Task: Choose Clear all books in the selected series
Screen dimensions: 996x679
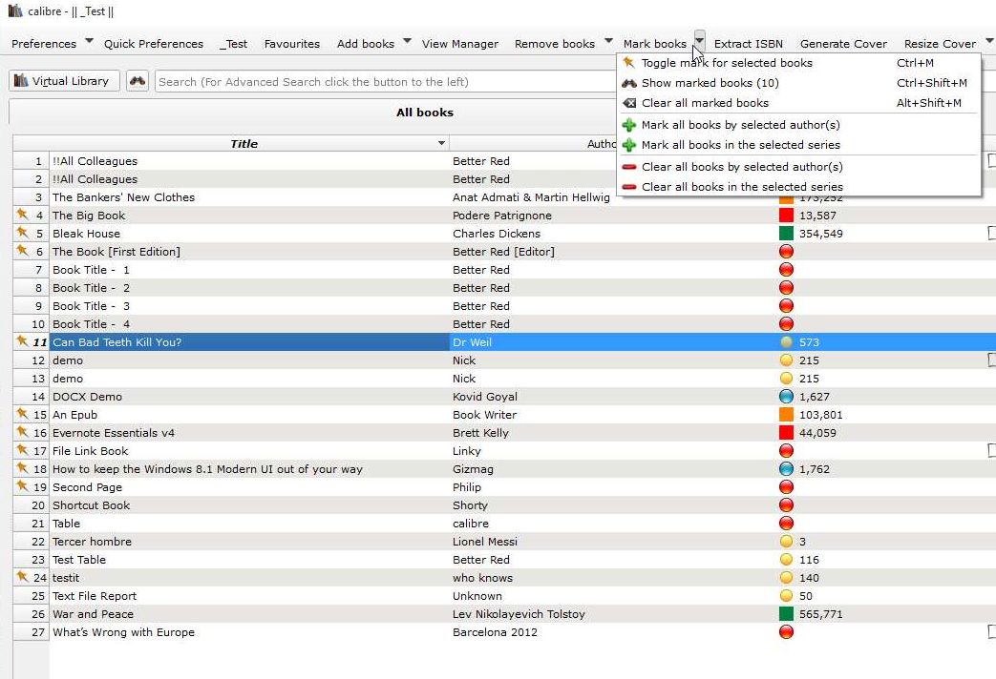Action: 799,187
